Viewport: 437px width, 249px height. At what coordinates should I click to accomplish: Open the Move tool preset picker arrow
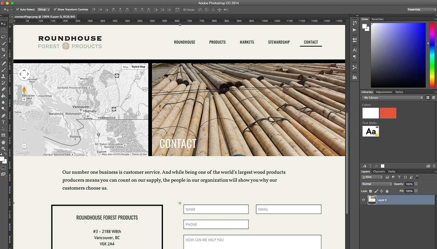coord(11,9)
